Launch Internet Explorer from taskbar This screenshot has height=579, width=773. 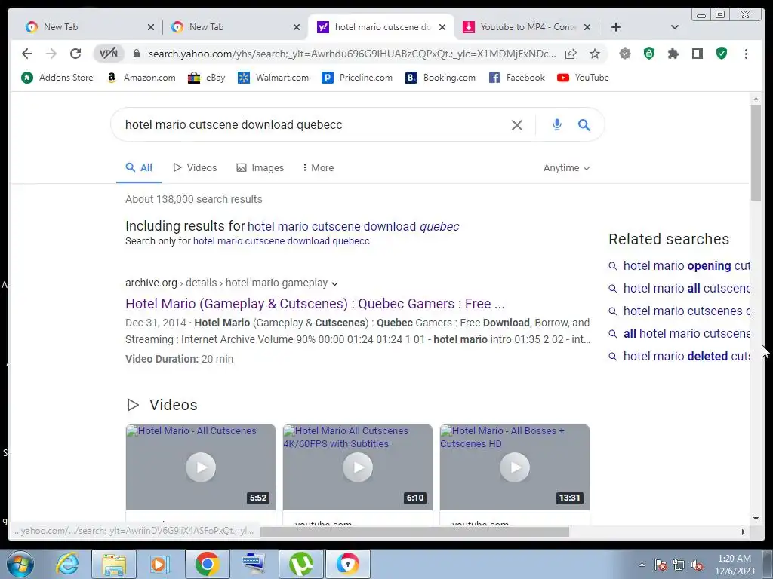(67, 564)
